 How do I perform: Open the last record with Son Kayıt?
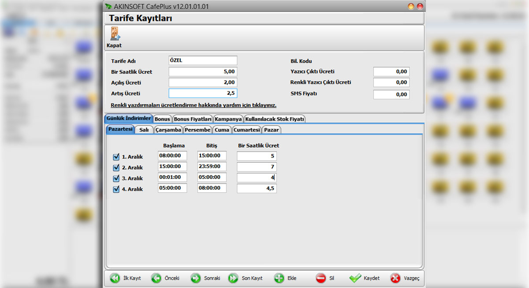point(234,278)
